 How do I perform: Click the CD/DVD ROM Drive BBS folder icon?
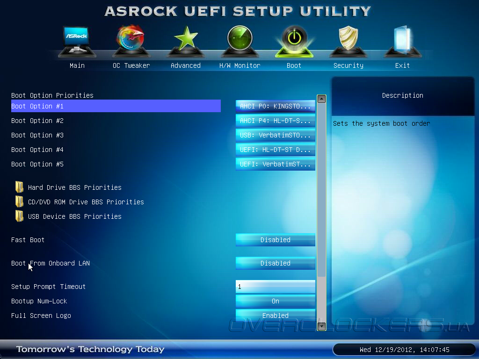19,202
